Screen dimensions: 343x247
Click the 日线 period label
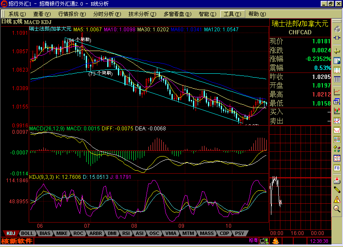click(x=6, y=21)
